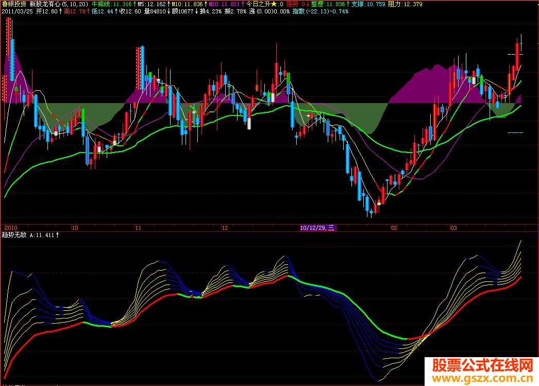This screenshot has height=386, width=539.
Task: Select the month 03 time axis marker
Action: click(x=454, y=228)
